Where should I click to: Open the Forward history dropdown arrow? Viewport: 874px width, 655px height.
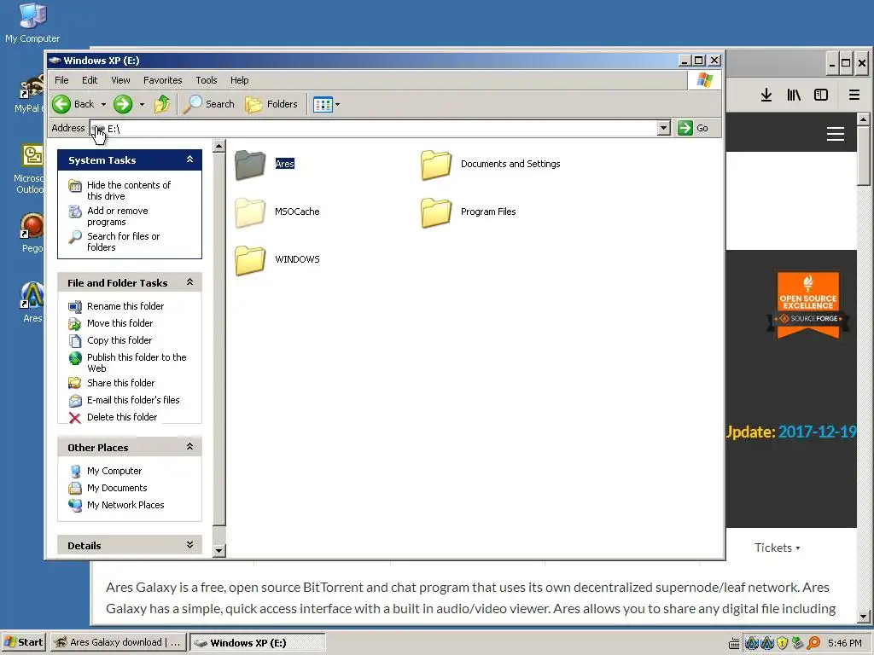click(142, 104)
